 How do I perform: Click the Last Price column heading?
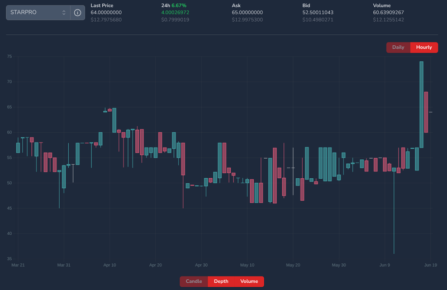[x=102, y=6]
